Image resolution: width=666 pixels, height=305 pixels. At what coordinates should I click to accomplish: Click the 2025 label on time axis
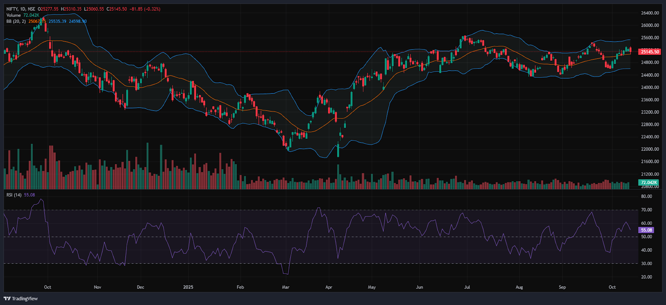[188, 287]
